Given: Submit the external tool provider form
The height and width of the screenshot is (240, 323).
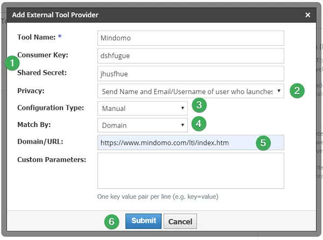Looking at the screenshot, I should (143, 221).
